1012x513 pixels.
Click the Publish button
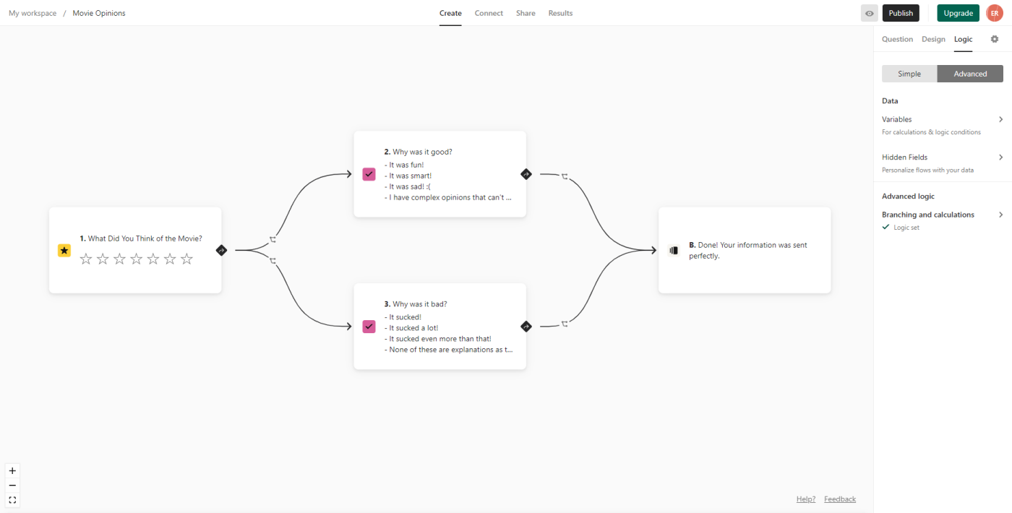(x=901, y=13)
